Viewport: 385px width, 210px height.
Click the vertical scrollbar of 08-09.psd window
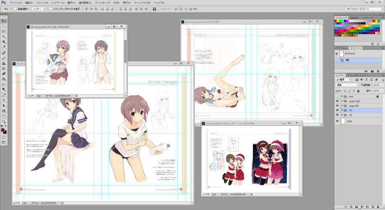(125, 62)
